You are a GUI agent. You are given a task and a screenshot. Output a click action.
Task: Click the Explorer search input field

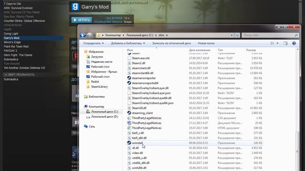[x=268, y=35]
